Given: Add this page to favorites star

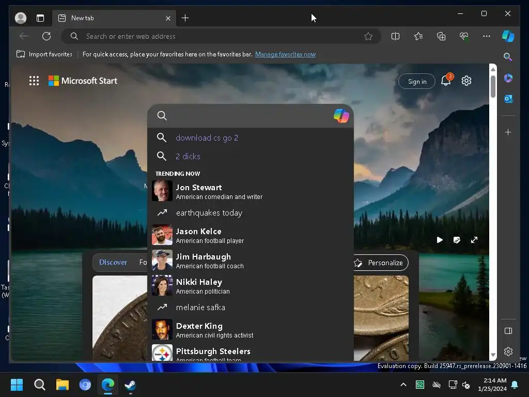Looking at the screenshot, I should point(368,36).
